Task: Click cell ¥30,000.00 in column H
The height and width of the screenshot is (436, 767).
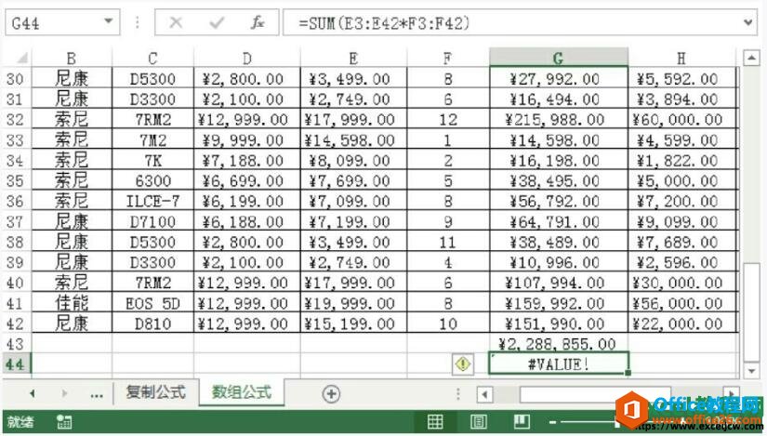Action: (x=681, y=283)
